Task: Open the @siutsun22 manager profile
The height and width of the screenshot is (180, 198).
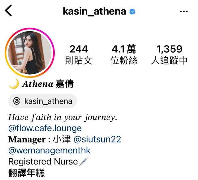Action: [x=97, y=139]
